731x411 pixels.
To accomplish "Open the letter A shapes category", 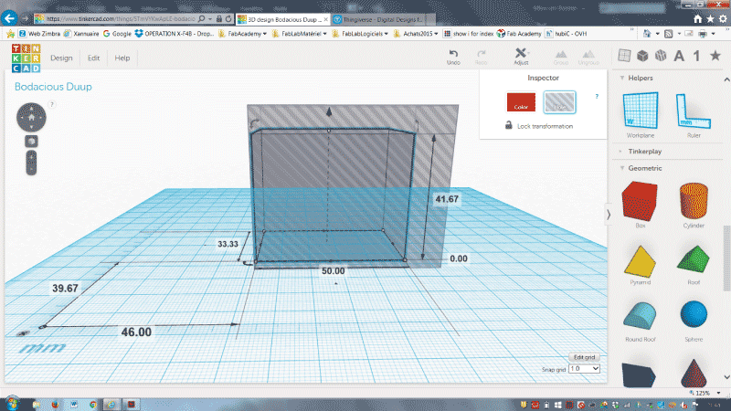I will 679,56.
